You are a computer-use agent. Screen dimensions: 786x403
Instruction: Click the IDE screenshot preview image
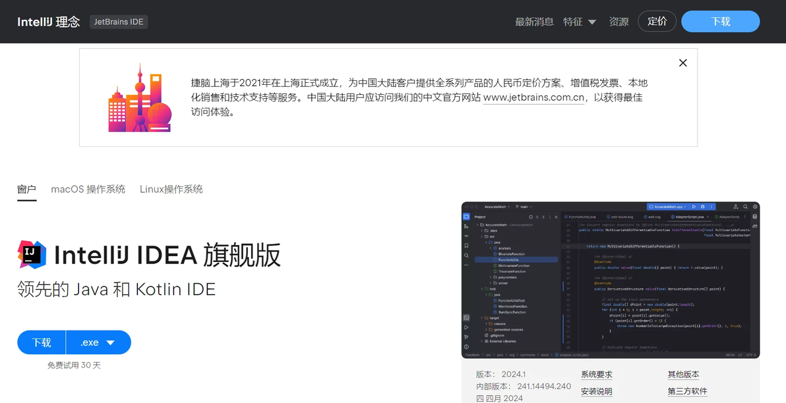(x=611, y=281)
